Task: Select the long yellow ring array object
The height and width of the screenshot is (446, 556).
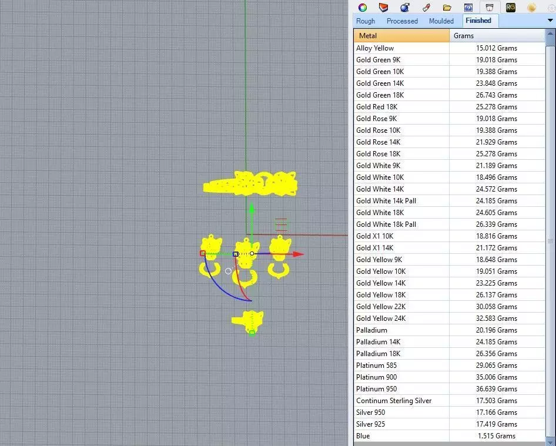Action: (250, 184)
